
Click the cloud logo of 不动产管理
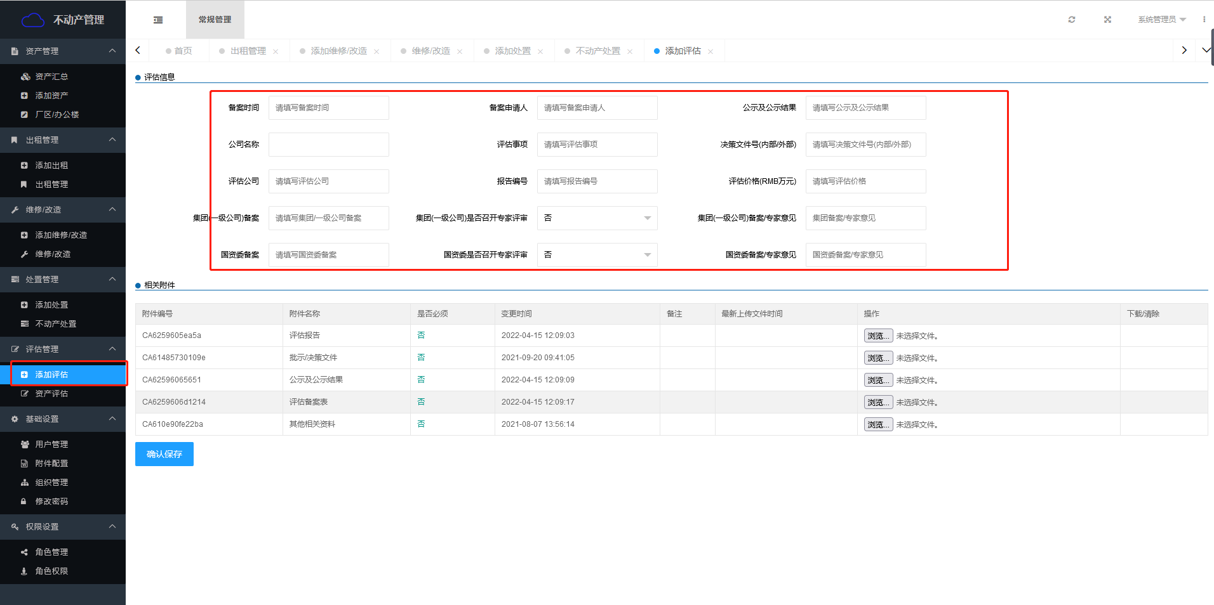click(x=32, y=20)
